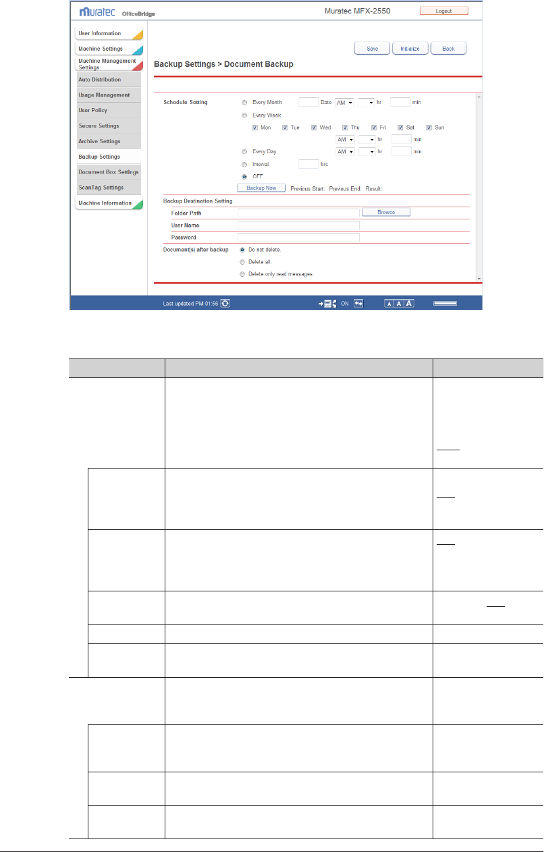Click the Every Month min input field
544x852 pixels.
point(401,103)
